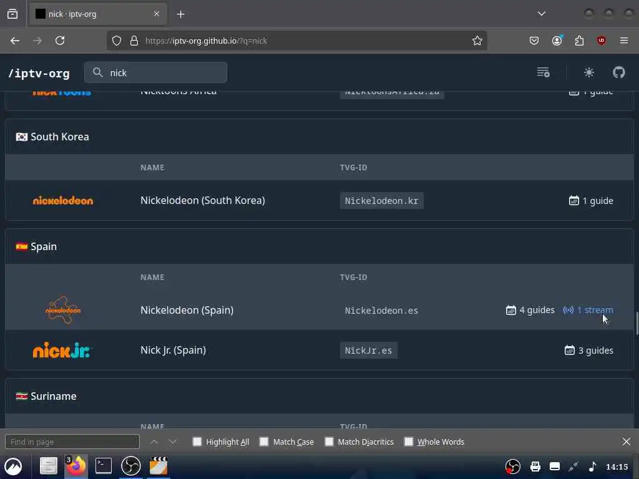Select the nick · iptv-org tab

[98, 14]
